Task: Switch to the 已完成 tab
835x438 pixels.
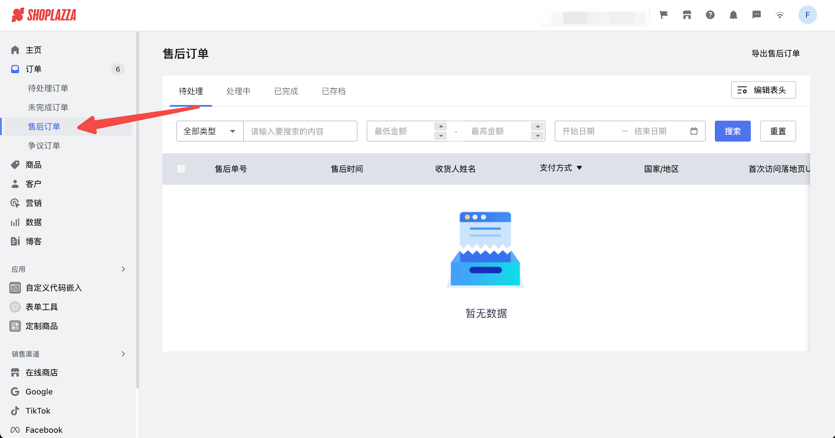Action: point(286,91)
